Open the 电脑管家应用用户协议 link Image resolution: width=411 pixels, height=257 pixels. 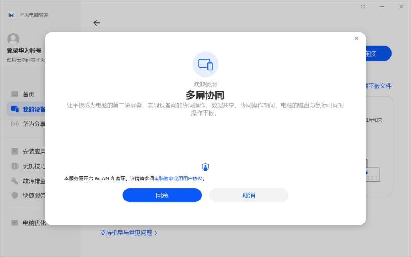178,179
